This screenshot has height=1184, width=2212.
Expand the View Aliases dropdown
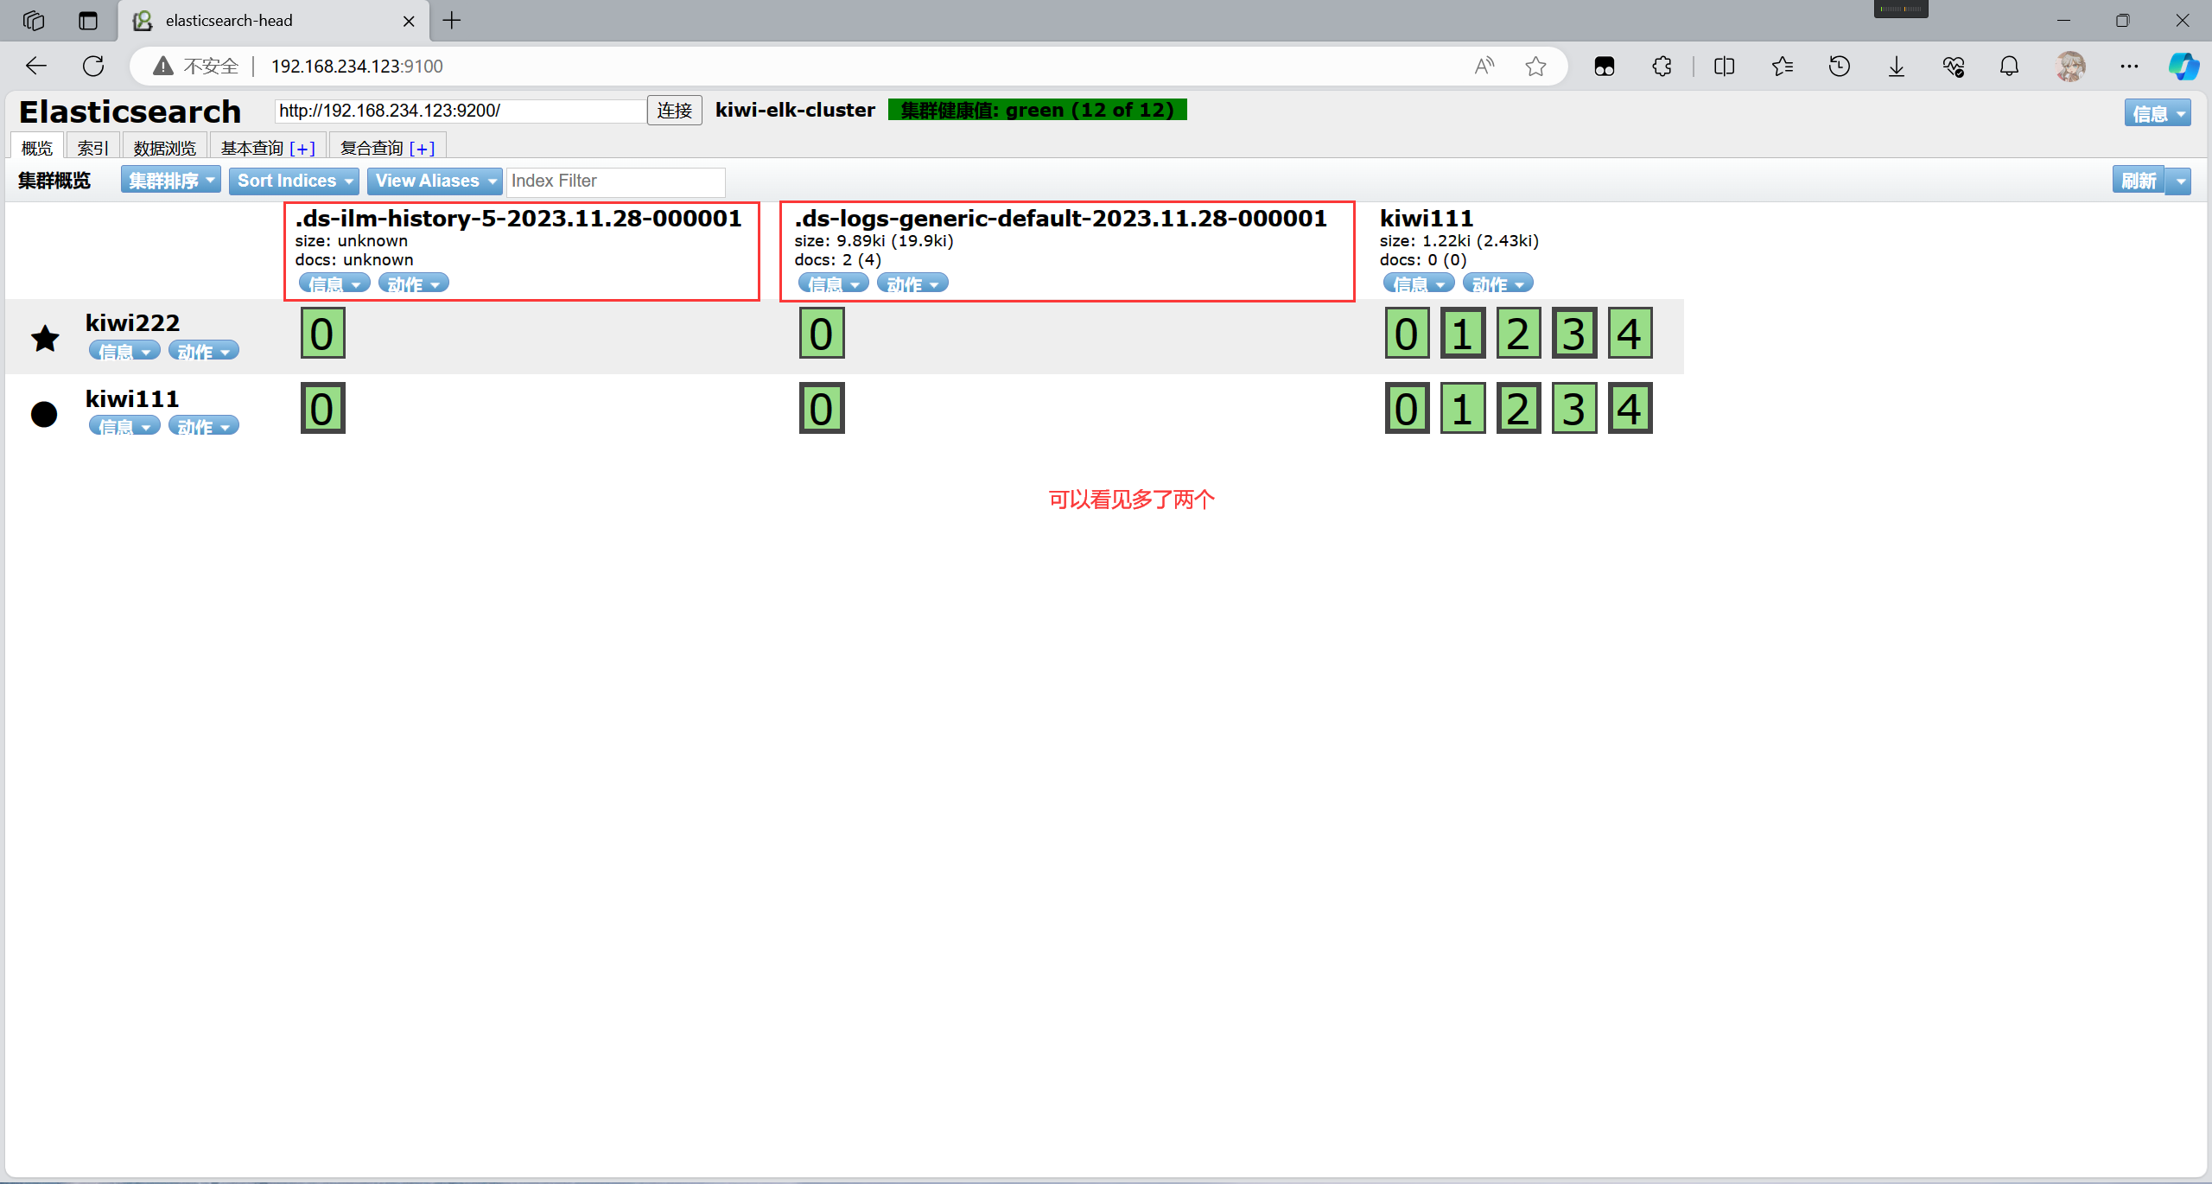pos(435,181)
